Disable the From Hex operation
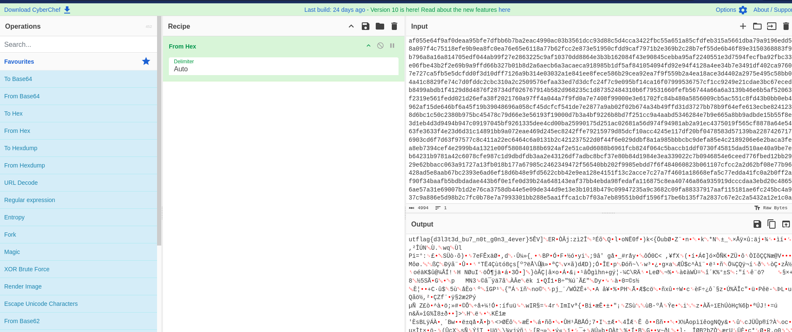The image size is (792, 332). pyautogui.click(x=380, y=46)
